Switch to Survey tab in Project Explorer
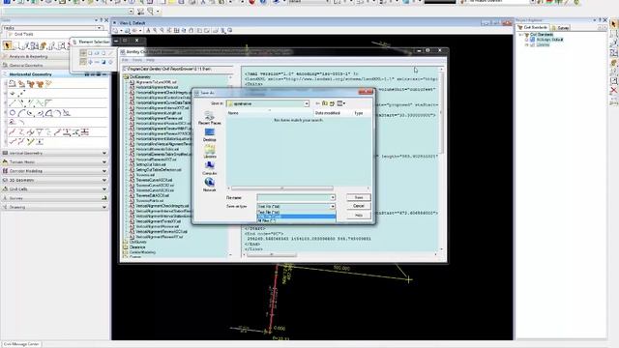 tap(561, 28)
